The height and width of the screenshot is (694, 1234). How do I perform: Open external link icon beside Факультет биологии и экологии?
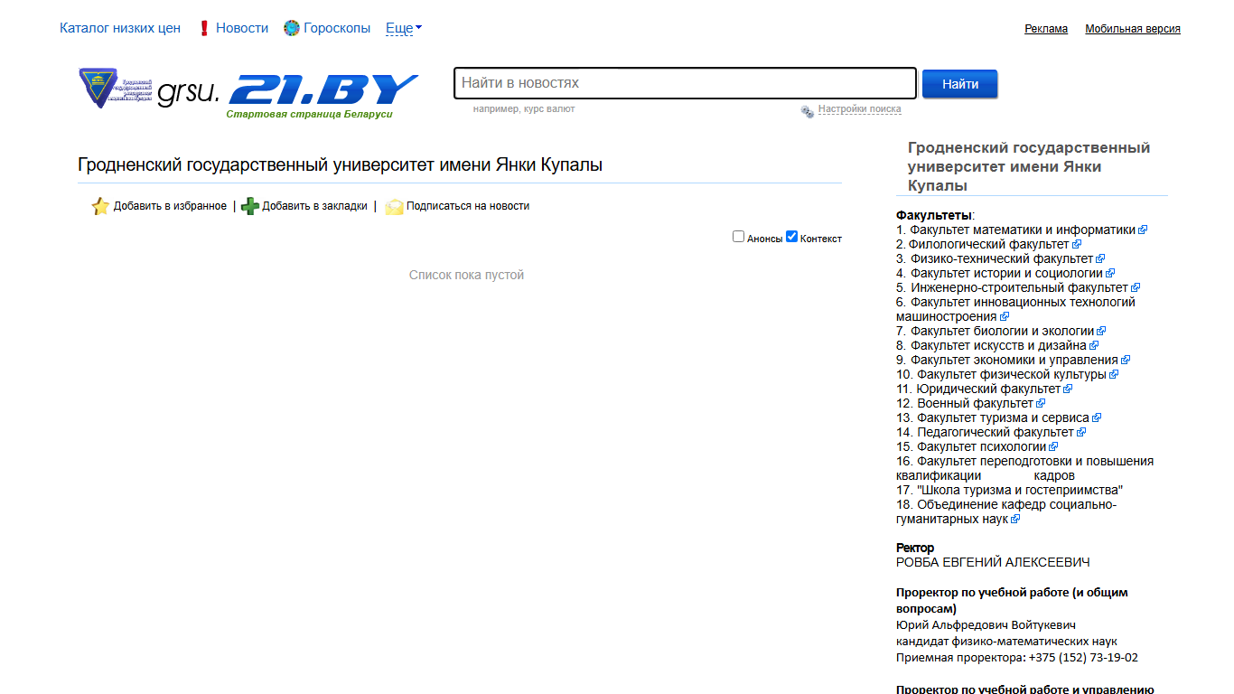click(x=1101, y=332)
